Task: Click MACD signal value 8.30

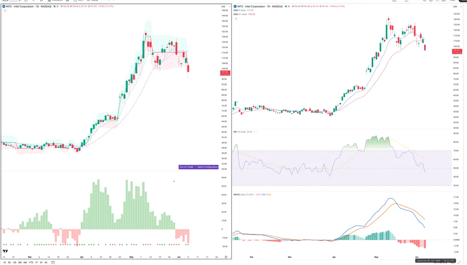Action: pyautogui.click(x=269, y=194)
